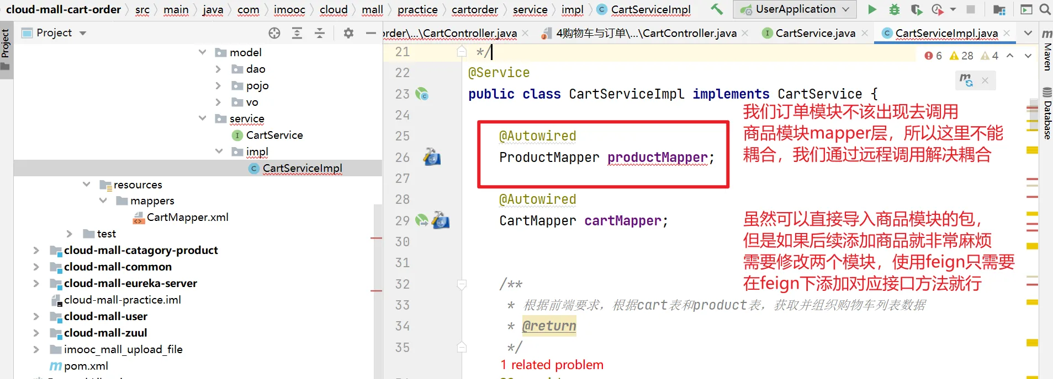Expand the cloud-mall-catagory-product module
1053x379 pixels.
pos(36,250)
